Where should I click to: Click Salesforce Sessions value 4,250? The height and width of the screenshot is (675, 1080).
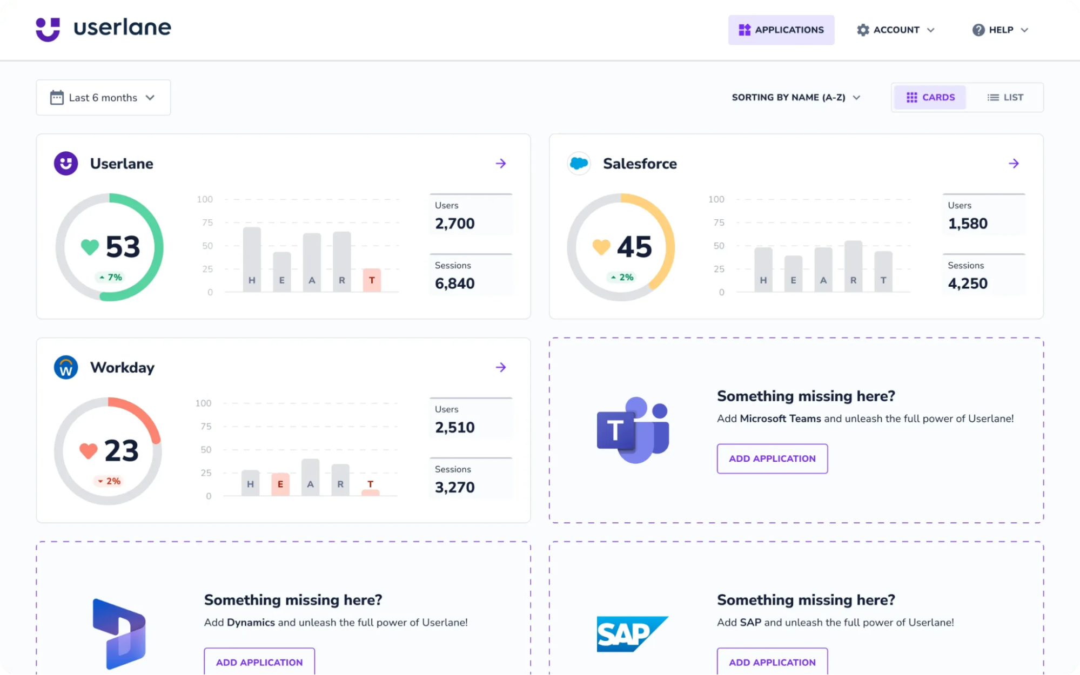[968, 283]
